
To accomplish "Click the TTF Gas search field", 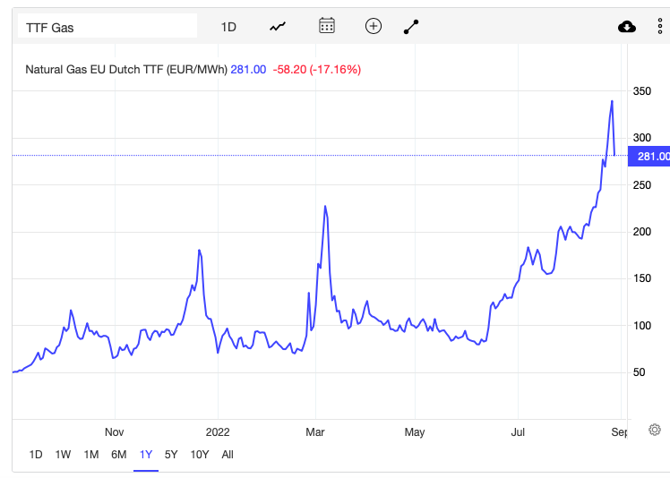I will coord(107,26).
